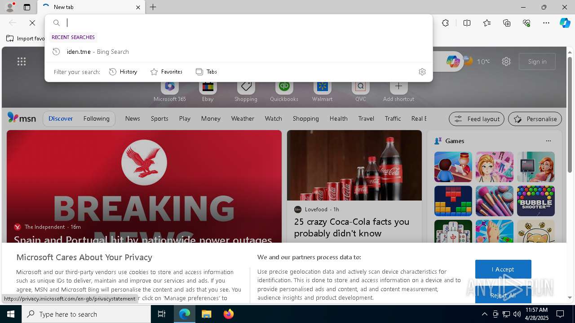
Task: Open the Games card more options
Action: (548, 141)
